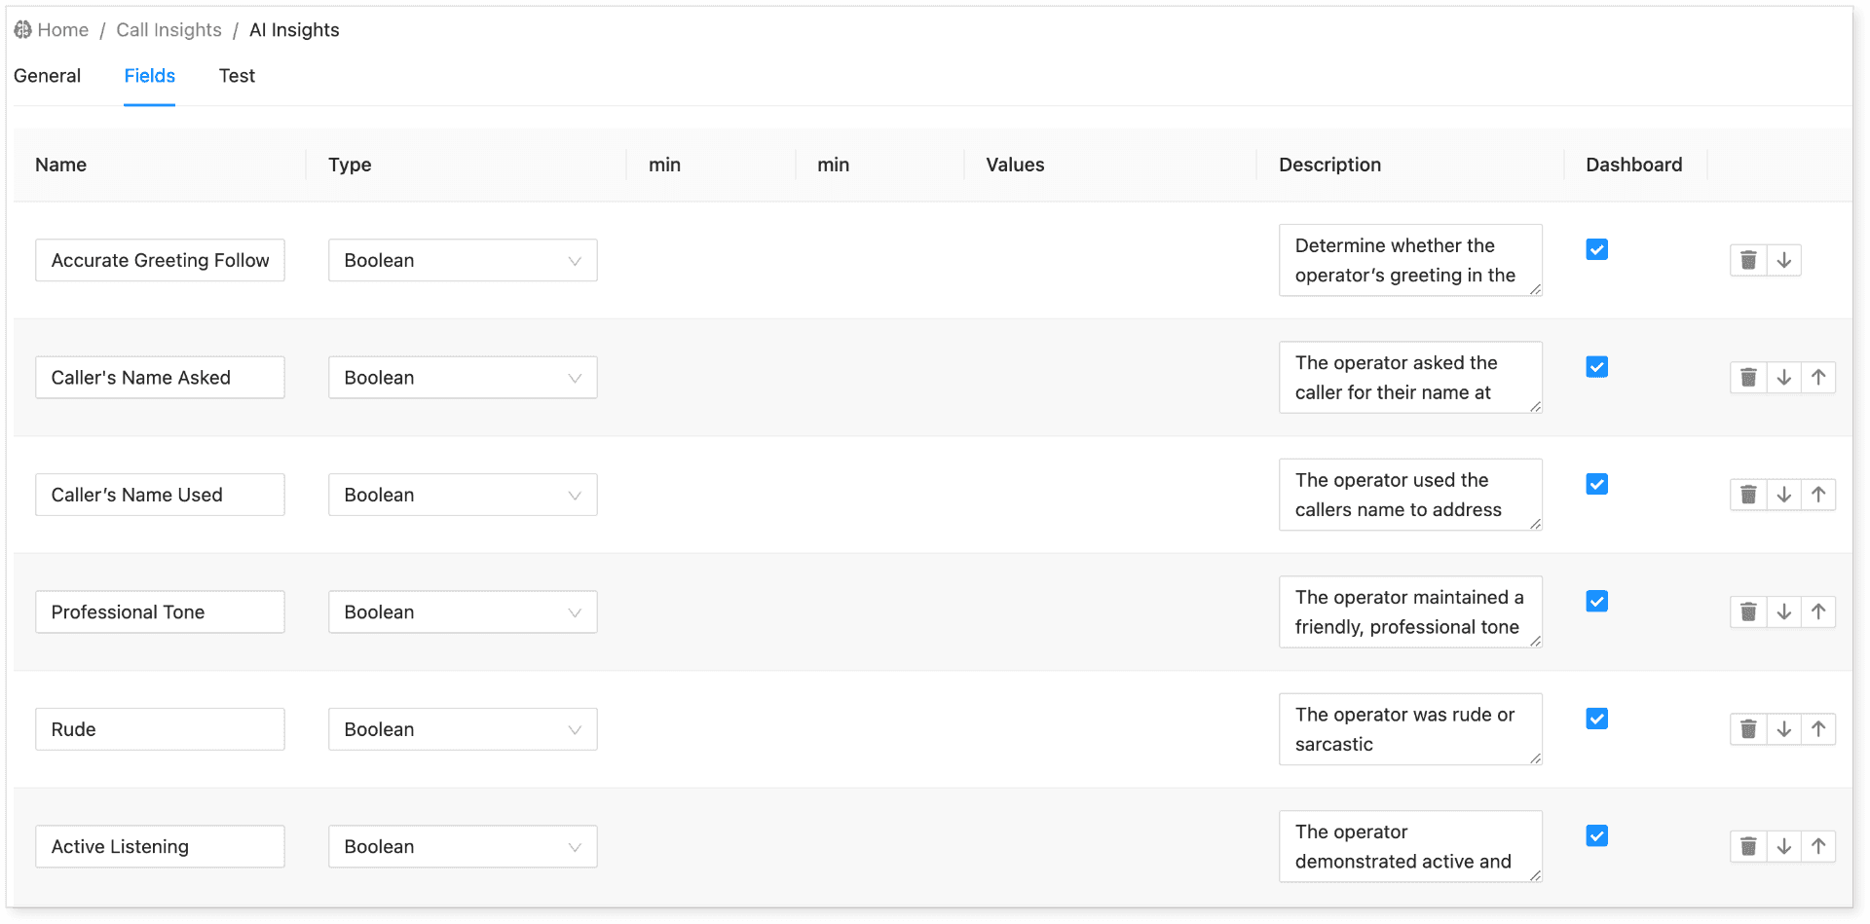The height and width of the screenshot is (924, 1870).
Task: Select the Fields tab
Action: (150, 76)
